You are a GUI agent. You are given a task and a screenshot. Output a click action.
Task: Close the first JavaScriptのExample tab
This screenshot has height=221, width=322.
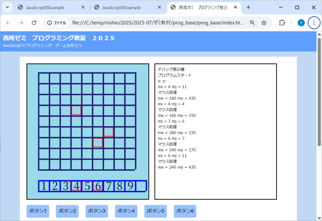(x=83, y=7)
